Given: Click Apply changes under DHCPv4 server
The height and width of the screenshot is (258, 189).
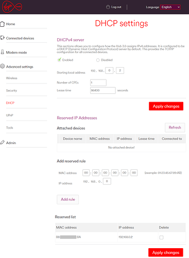Looking at the screenshot, I should (x=166, y=106).
